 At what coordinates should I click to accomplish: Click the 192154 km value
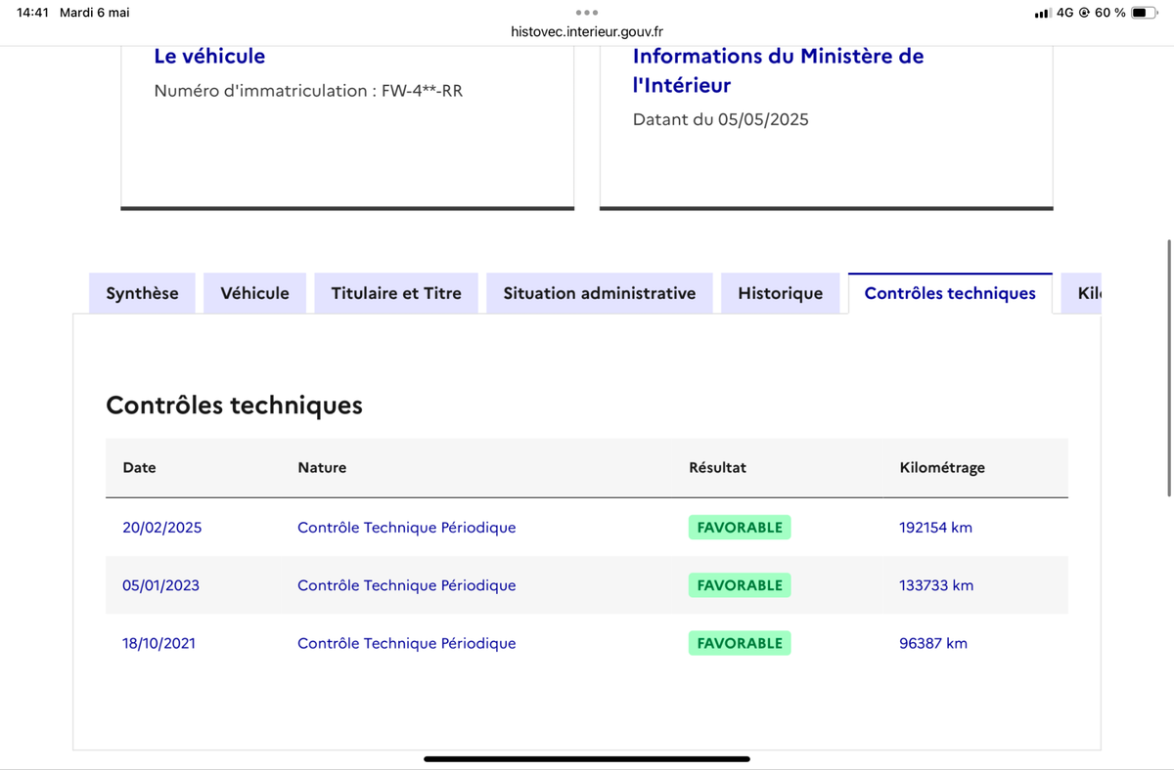point(935,528)
